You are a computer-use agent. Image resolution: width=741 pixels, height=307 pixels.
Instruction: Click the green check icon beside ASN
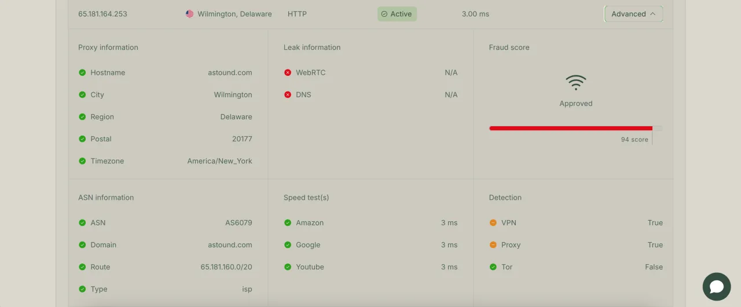coord(82,223)
